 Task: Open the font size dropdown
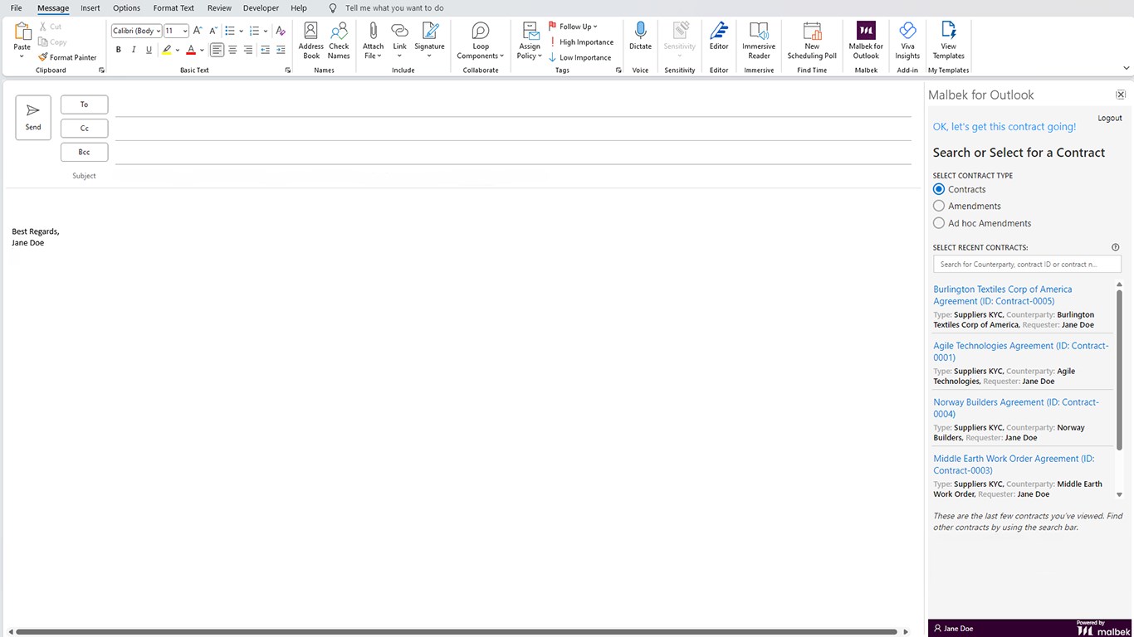tap(184, 31)
